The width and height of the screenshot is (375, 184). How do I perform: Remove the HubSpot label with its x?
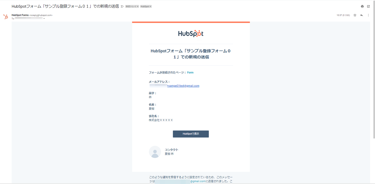point(150,7)
